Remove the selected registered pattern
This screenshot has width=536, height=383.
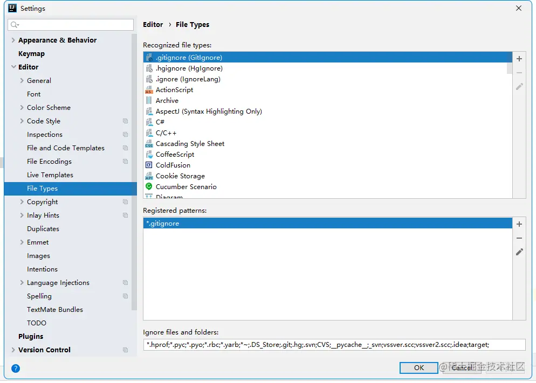click(519, 238)
